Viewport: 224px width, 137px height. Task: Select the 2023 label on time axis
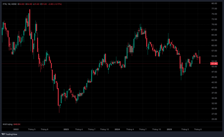tap(66, 129)
